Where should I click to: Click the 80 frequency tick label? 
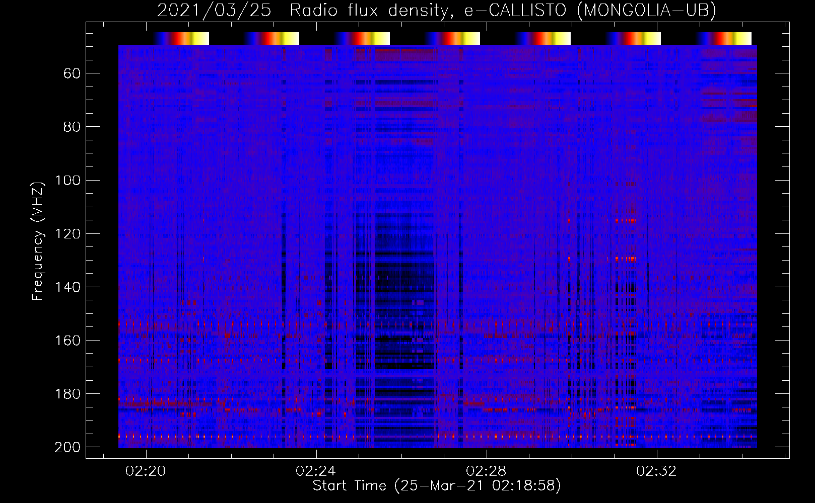(72, 127)
